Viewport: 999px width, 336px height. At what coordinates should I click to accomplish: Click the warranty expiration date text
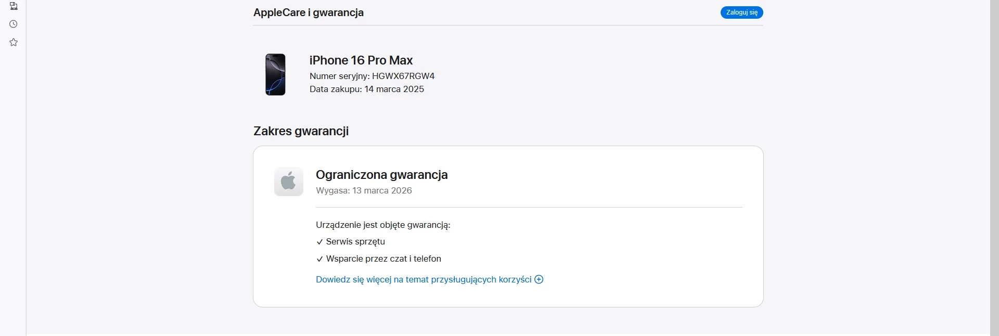pyautogui.click(x=364, y=191)
